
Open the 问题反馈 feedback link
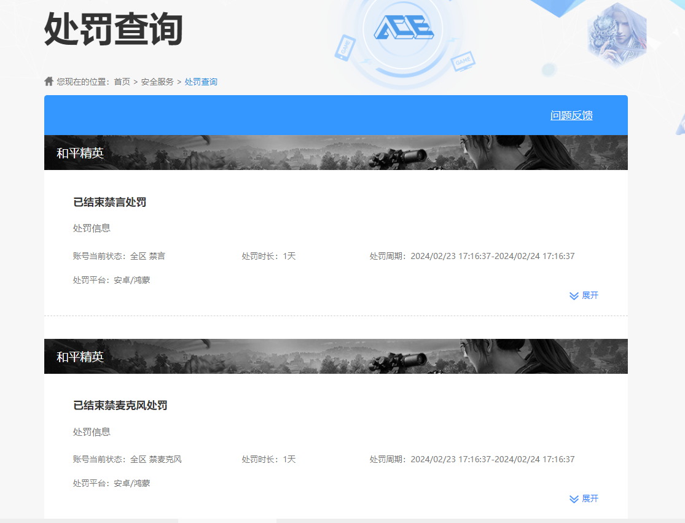pyautogui.click(x=571, y=115)
